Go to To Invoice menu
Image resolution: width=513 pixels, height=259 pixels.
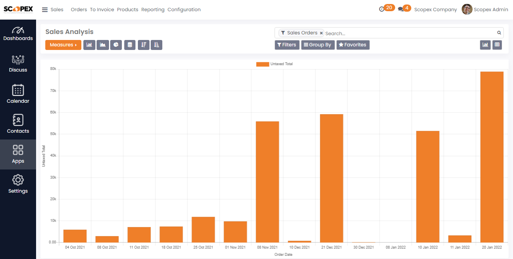pyautogui.click(x=102, y=10)
